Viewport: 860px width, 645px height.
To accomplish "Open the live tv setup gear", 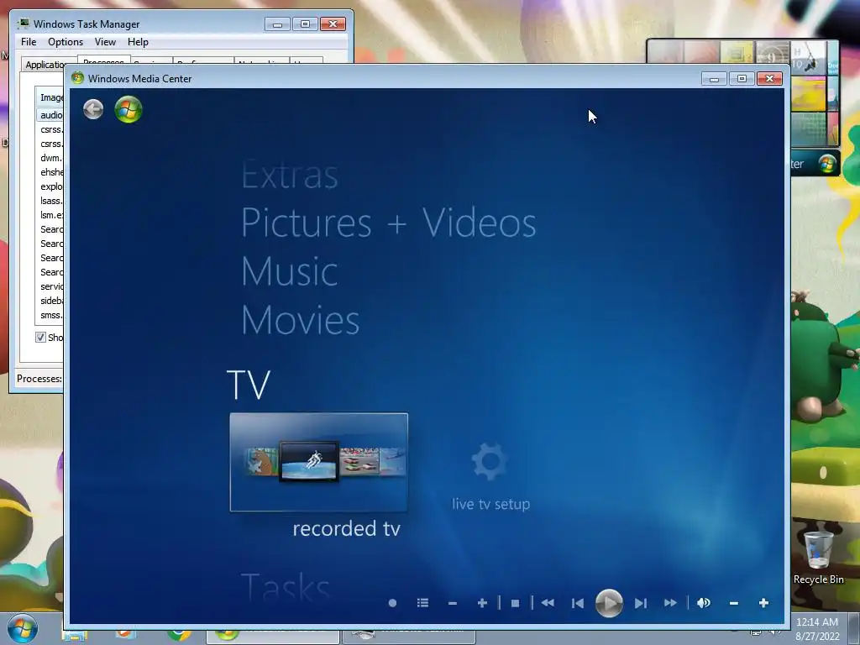I will click(x=490, y=461).
